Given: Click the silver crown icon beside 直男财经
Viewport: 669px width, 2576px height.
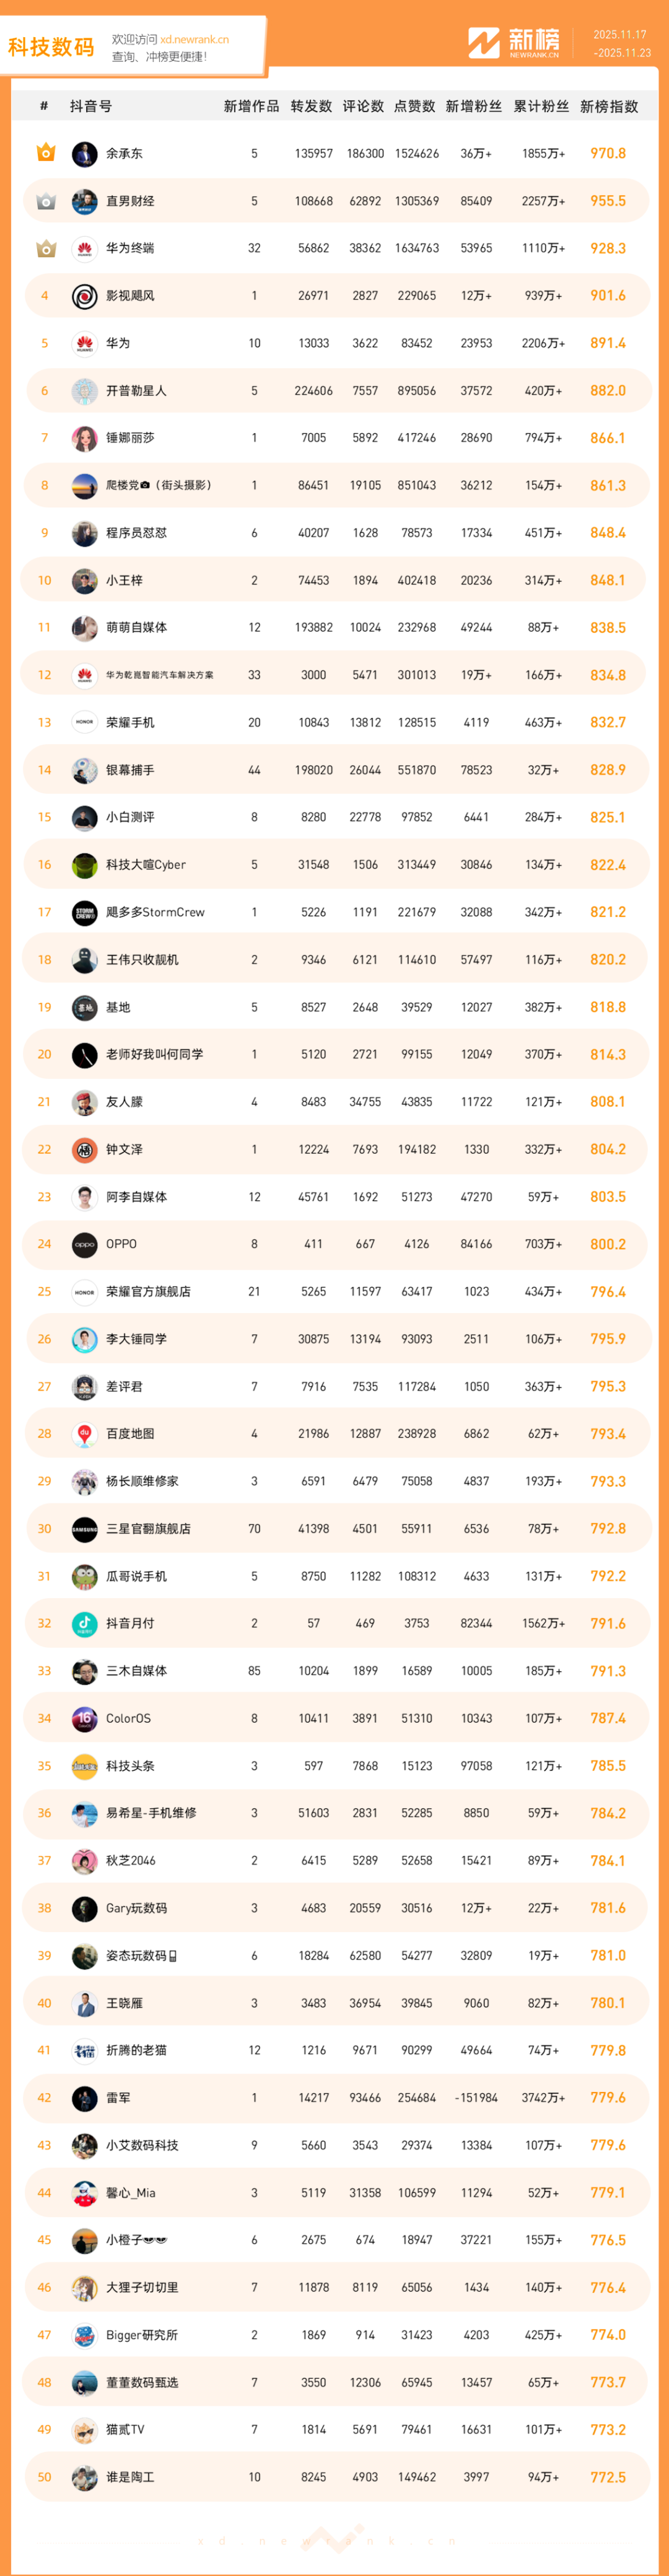Looking at the screenshot, I should [x=46, y=201].
